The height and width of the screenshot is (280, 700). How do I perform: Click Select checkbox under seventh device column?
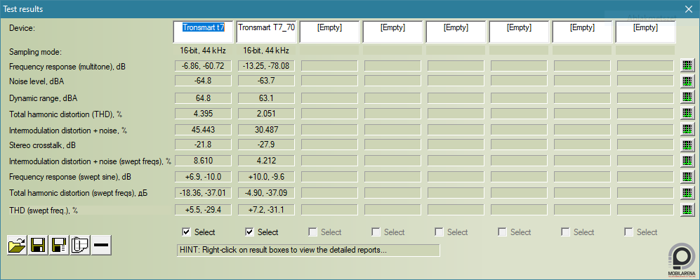(566, 232)
